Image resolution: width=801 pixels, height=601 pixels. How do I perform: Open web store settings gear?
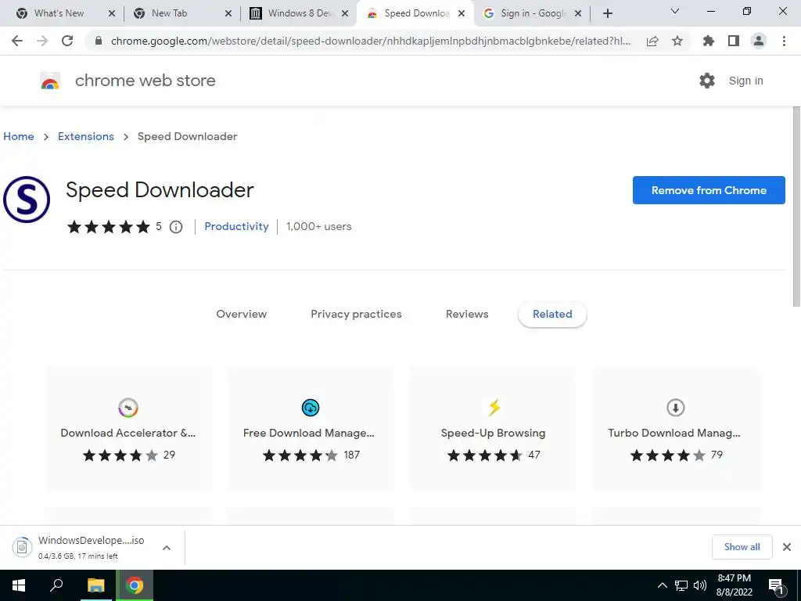pos(707,81)
